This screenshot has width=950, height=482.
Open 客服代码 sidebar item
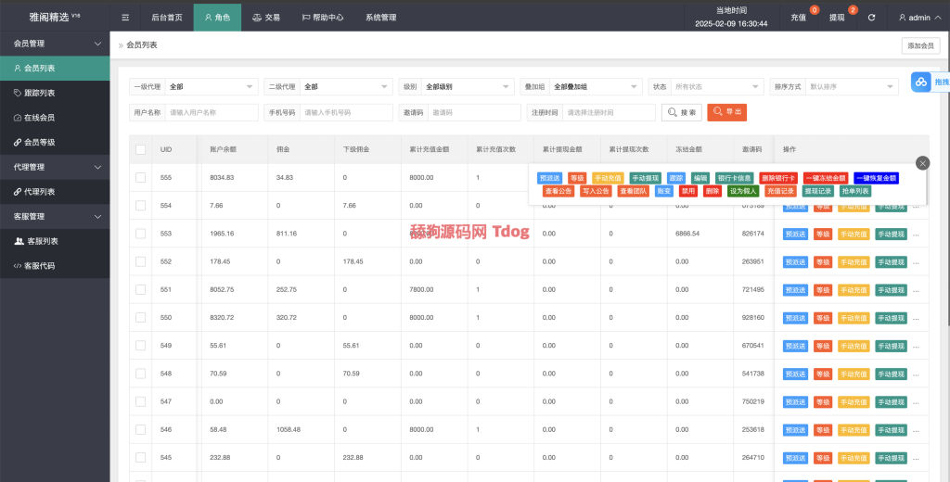[39, 266]
